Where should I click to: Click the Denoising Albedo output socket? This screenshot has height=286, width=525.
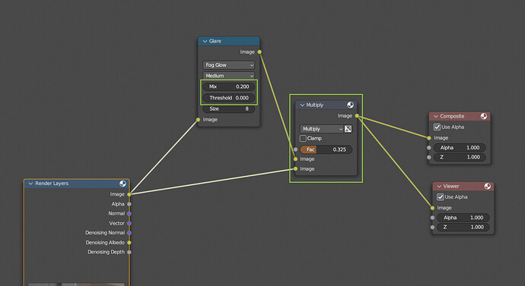click(129, 243)
